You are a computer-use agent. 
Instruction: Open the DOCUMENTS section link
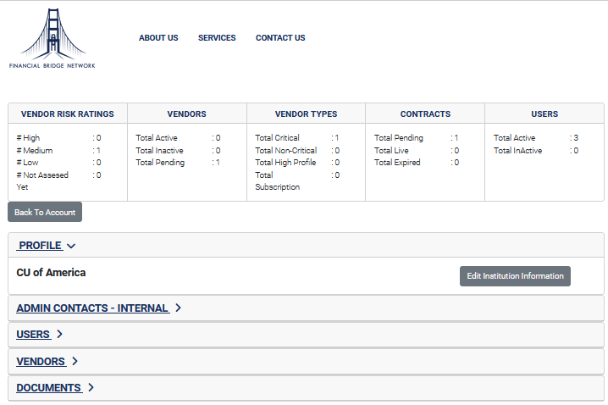pos(49,387)
